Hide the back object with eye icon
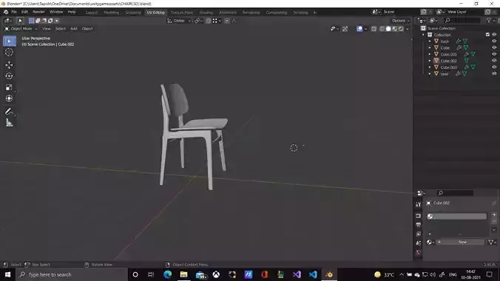Image resolution: width=500 pixels, height=281 pixels. (x=494, y=41)
